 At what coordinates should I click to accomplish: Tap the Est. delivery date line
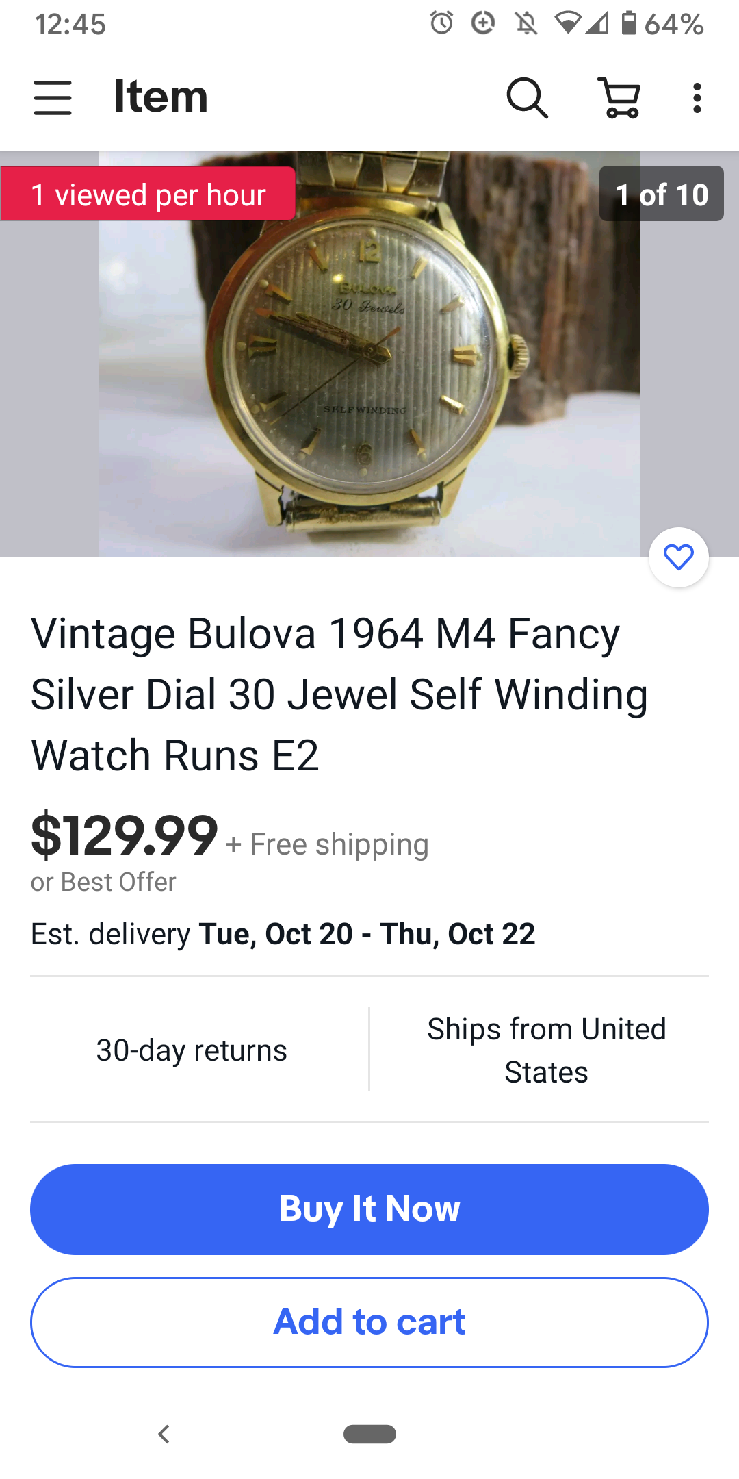click(x=283, y=934)
